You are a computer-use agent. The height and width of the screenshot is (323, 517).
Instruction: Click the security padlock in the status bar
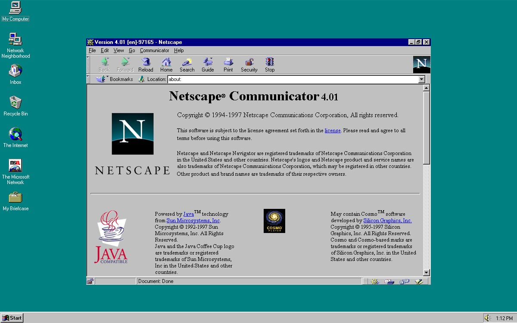(x=90, y=281)
